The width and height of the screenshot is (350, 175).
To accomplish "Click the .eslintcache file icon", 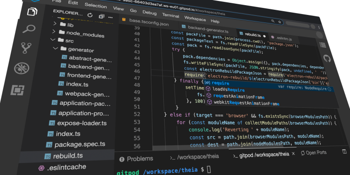I will click(x=41, y=168).
